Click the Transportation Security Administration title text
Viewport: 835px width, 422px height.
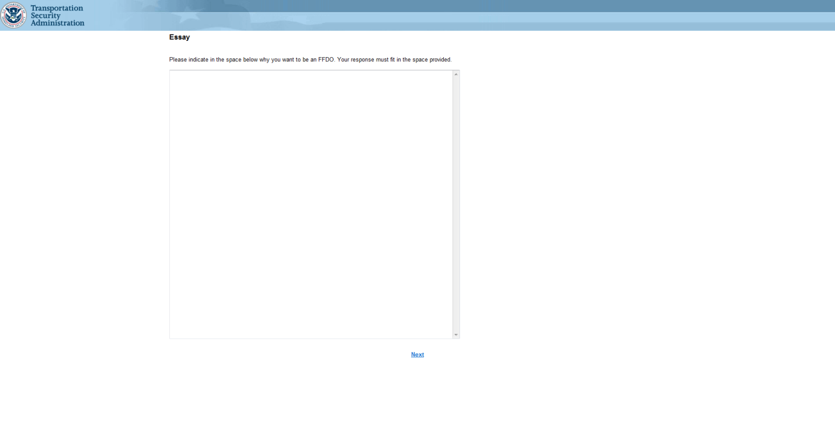[57, 16]
